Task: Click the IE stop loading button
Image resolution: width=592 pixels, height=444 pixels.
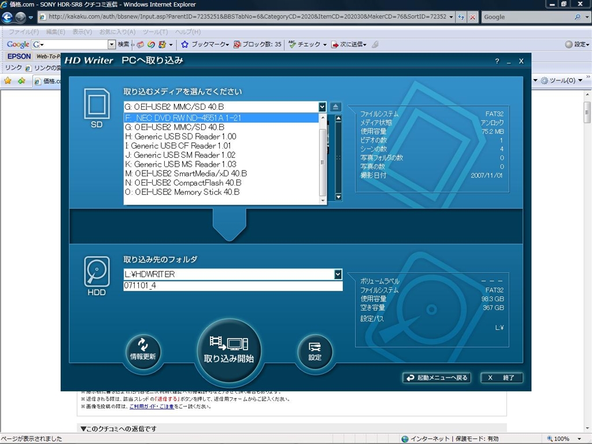Action: [472, 17]
